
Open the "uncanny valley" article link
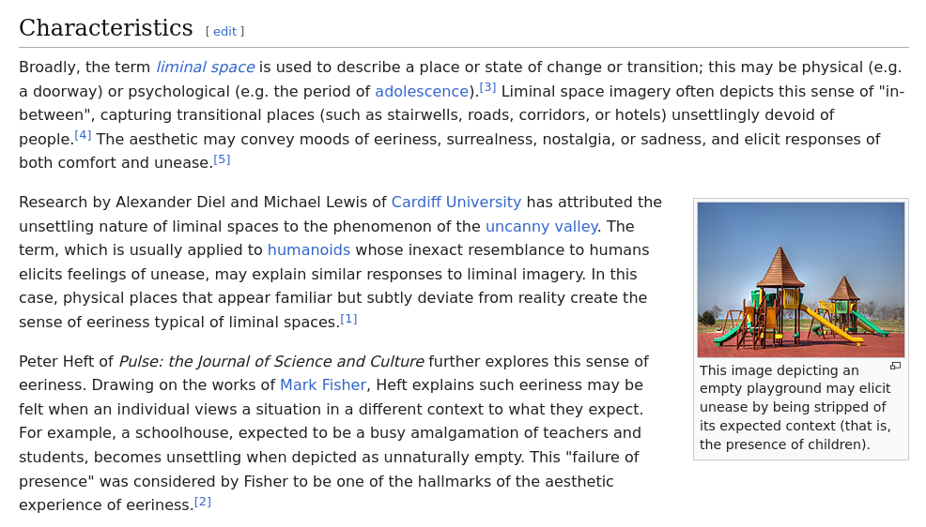tap(541, 227)
